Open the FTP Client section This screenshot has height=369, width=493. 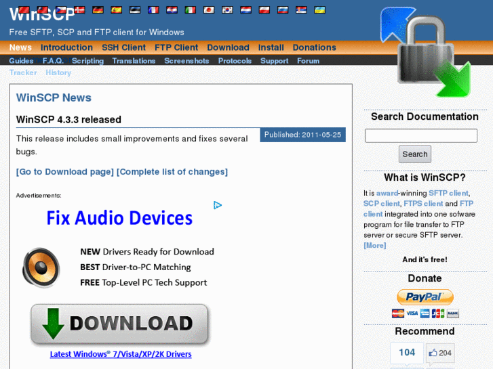176,47
